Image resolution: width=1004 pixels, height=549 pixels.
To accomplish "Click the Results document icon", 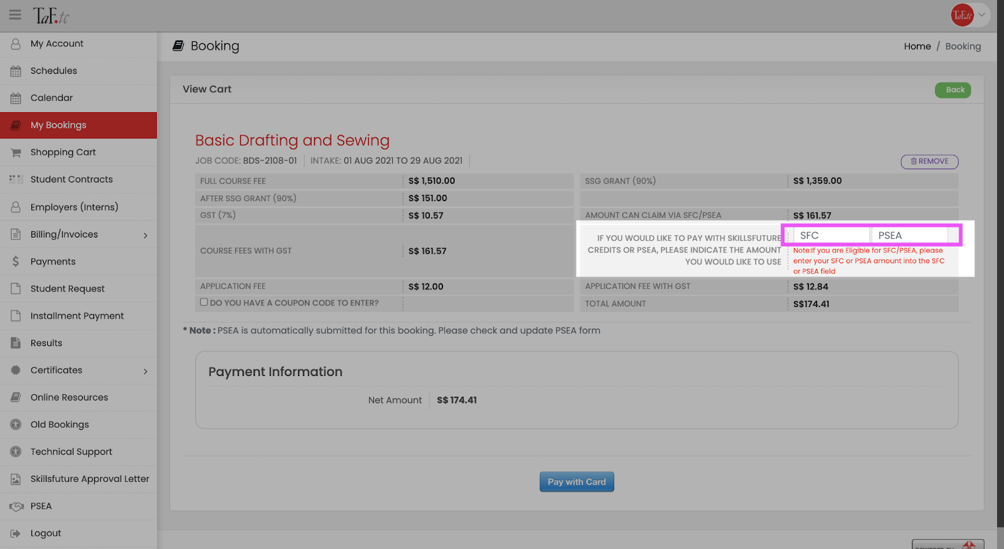I will click(x=16, y=343).
